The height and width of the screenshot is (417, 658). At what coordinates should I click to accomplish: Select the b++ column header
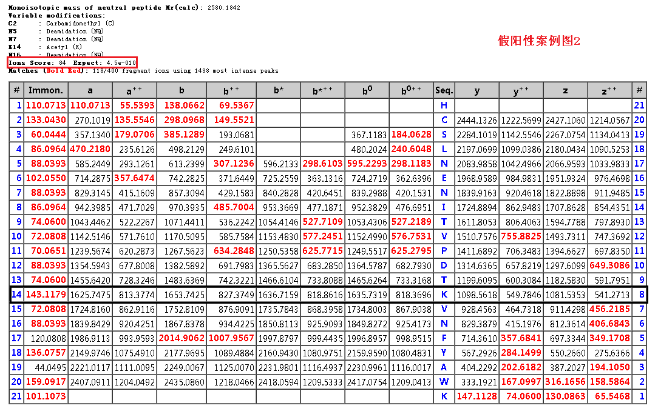tap(231, 90)
